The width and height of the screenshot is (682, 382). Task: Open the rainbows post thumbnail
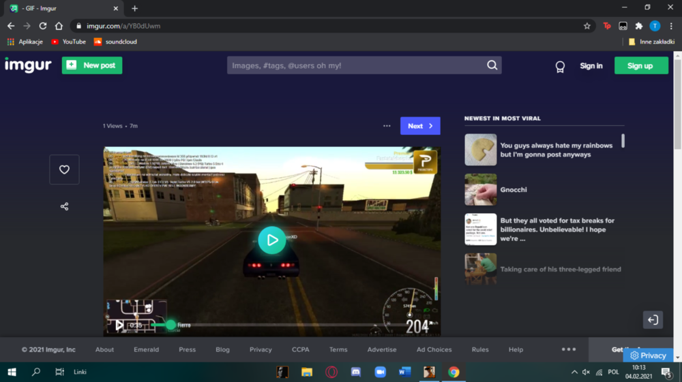click(x=481, y=150)
